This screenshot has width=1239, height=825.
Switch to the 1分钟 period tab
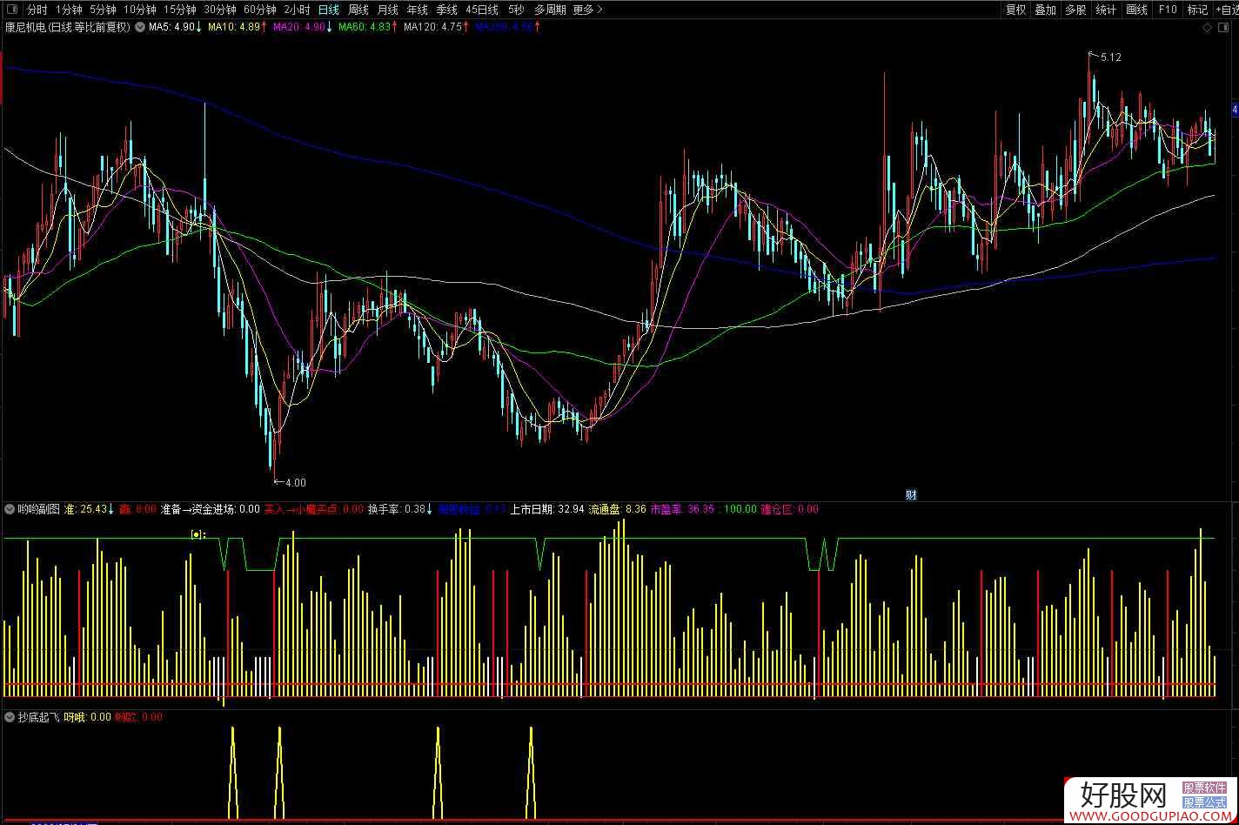69,10
